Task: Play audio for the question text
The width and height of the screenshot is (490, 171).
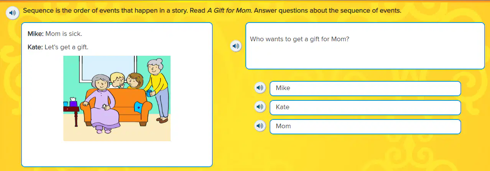Action: tap(236, 46)
